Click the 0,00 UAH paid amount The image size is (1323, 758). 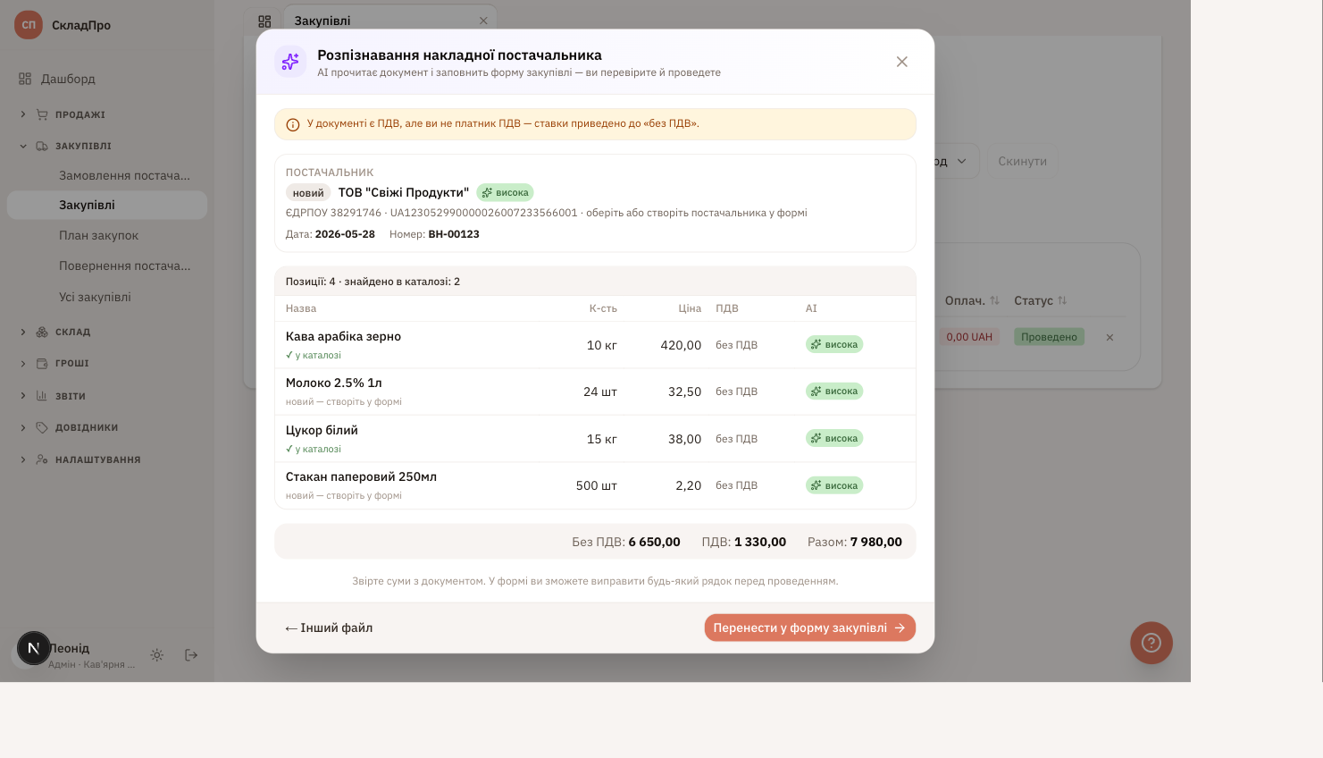[969, 337]
